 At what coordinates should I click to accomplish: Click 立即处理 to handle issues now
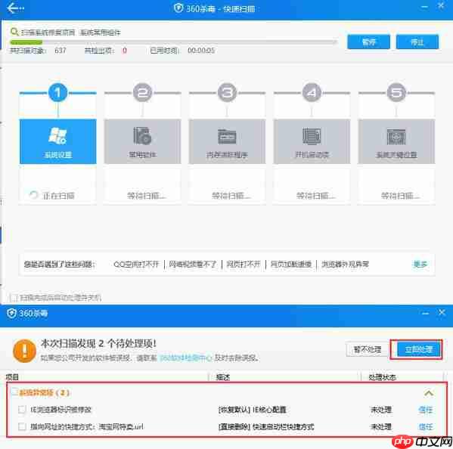tap(419, 349)
